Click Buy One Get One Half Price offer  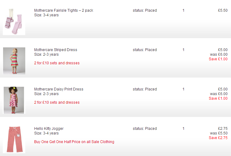74,142
